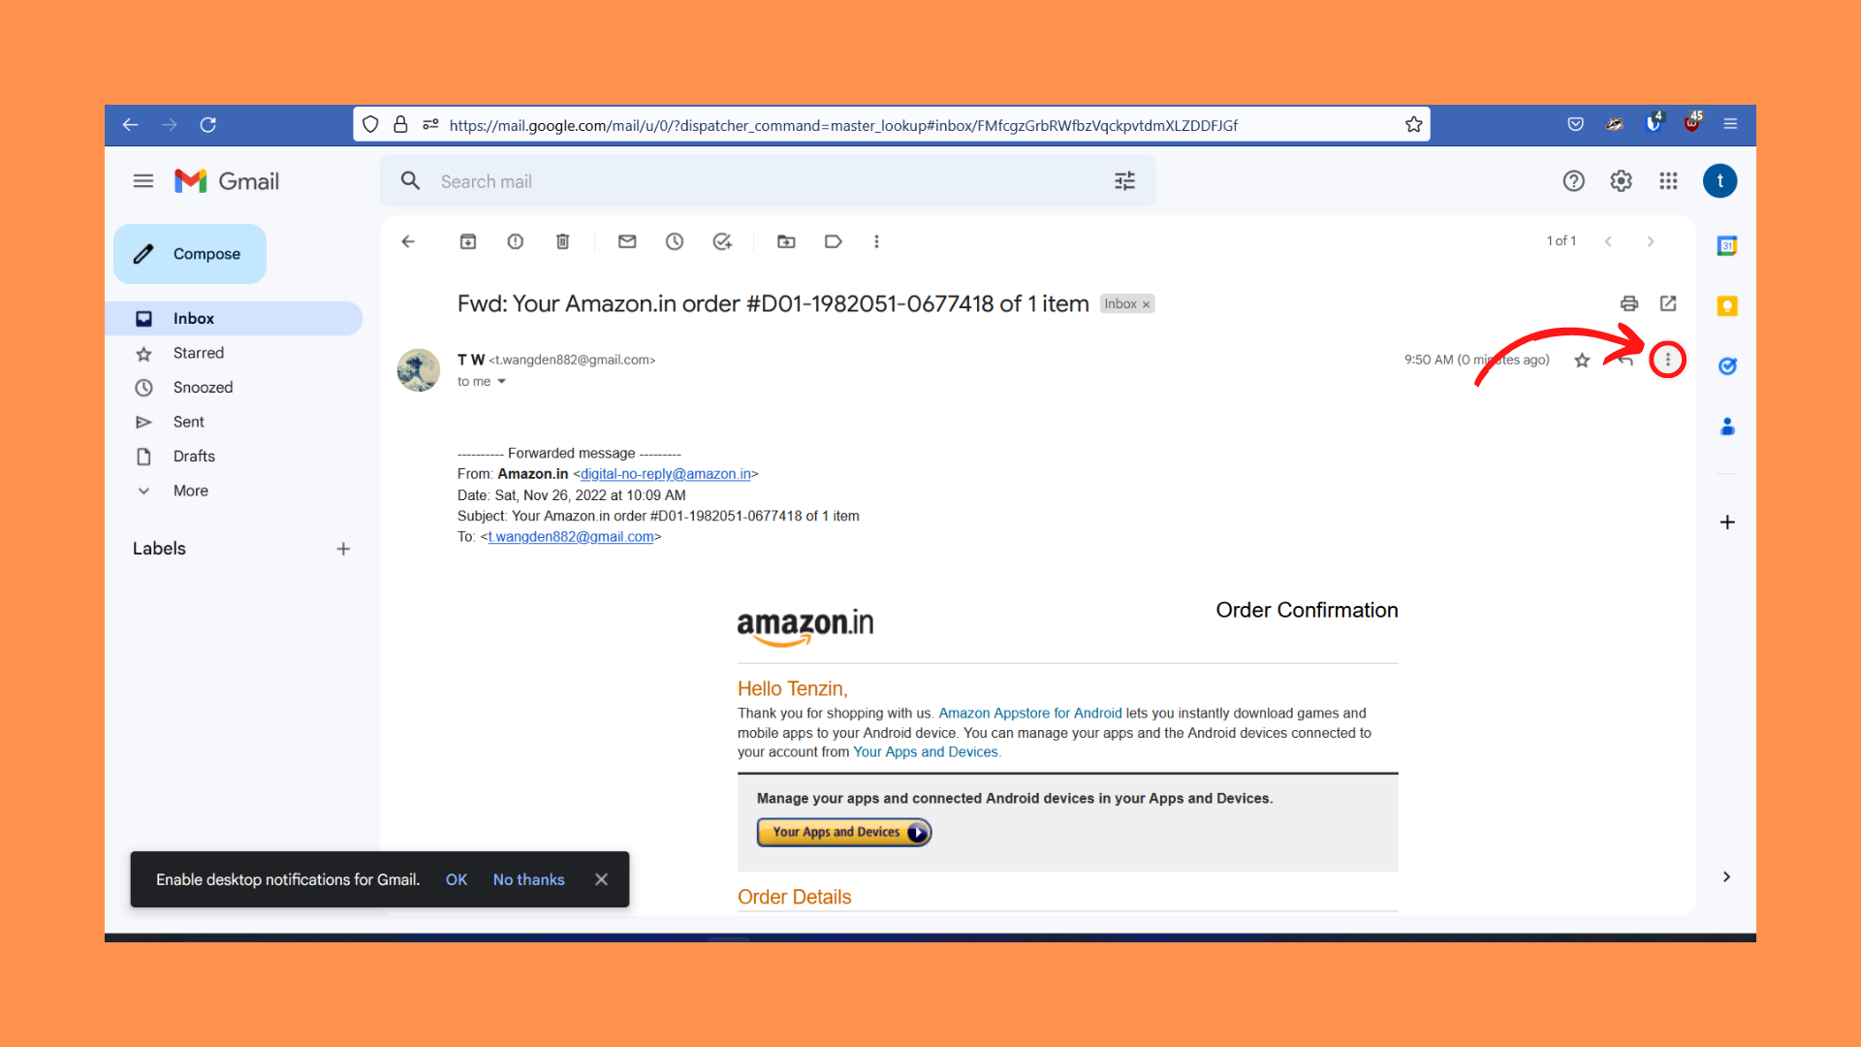1861x1047 pixels.
Task: Star the message from T W
Action: (x=1582, y=360)
